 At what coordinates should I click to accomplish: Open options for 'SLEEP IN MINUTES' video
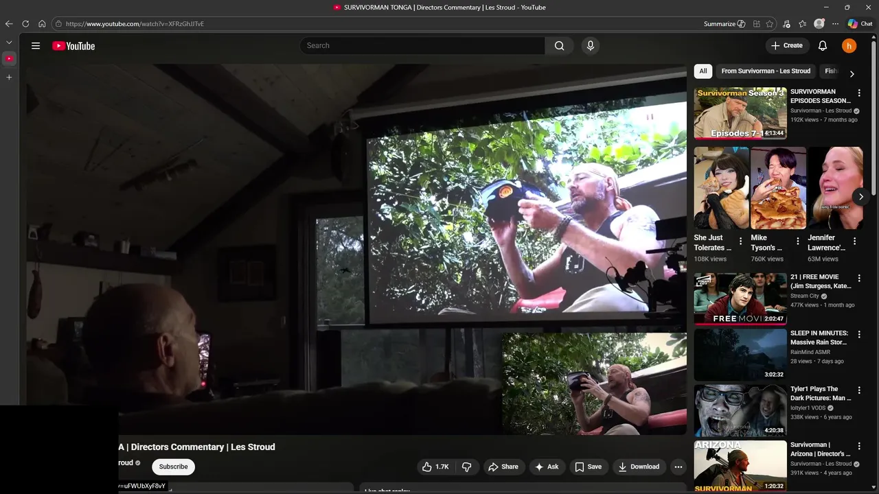pos(859,334)
